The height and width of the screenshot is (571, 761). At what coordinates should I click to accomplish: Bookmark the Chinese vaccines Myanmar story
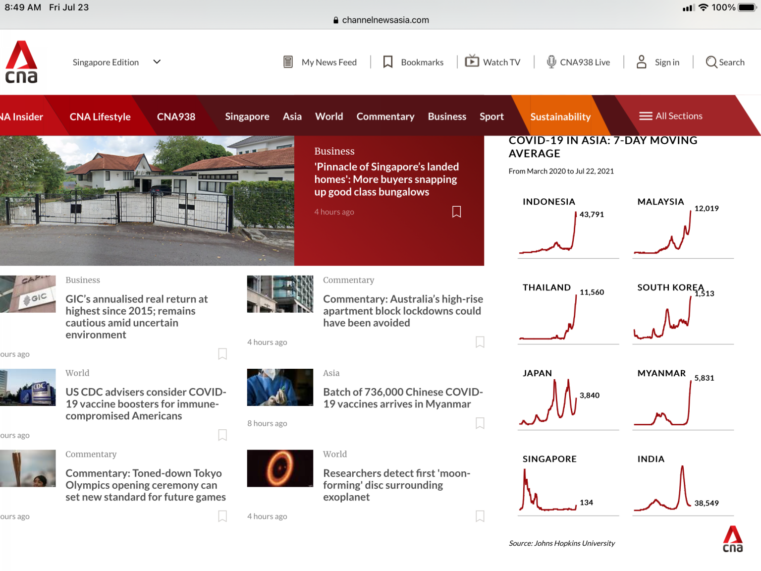point(480,423)
